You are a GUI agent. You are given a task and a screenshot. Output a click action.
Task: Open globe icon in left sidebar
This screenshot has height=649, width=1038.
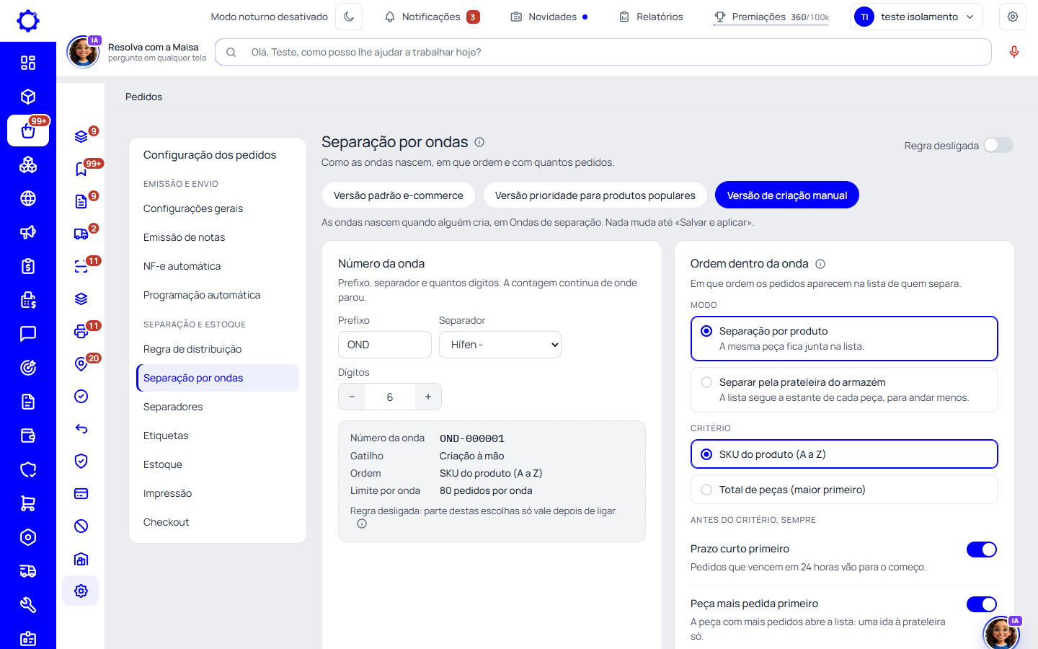[x=28, y=198]
